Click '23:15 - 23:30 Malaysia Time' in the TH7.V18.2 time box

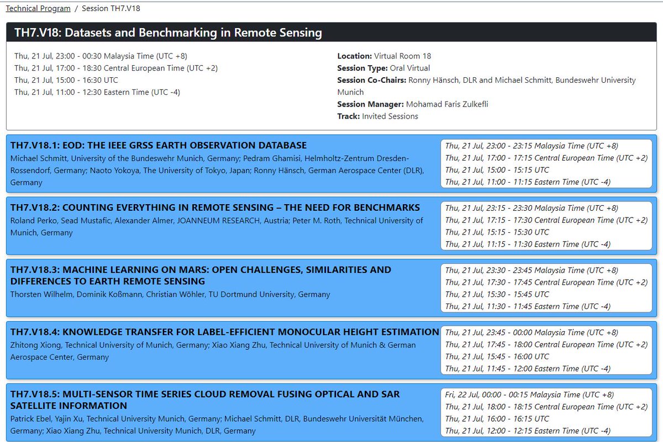[x=532, y=208]
